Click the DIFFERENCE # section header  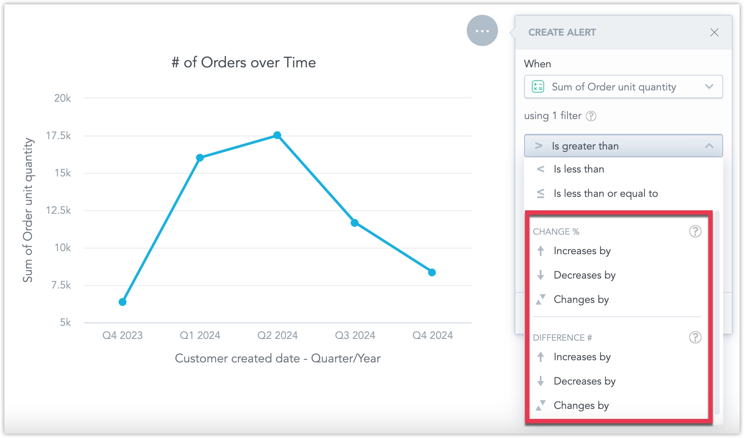coord(562,338)
